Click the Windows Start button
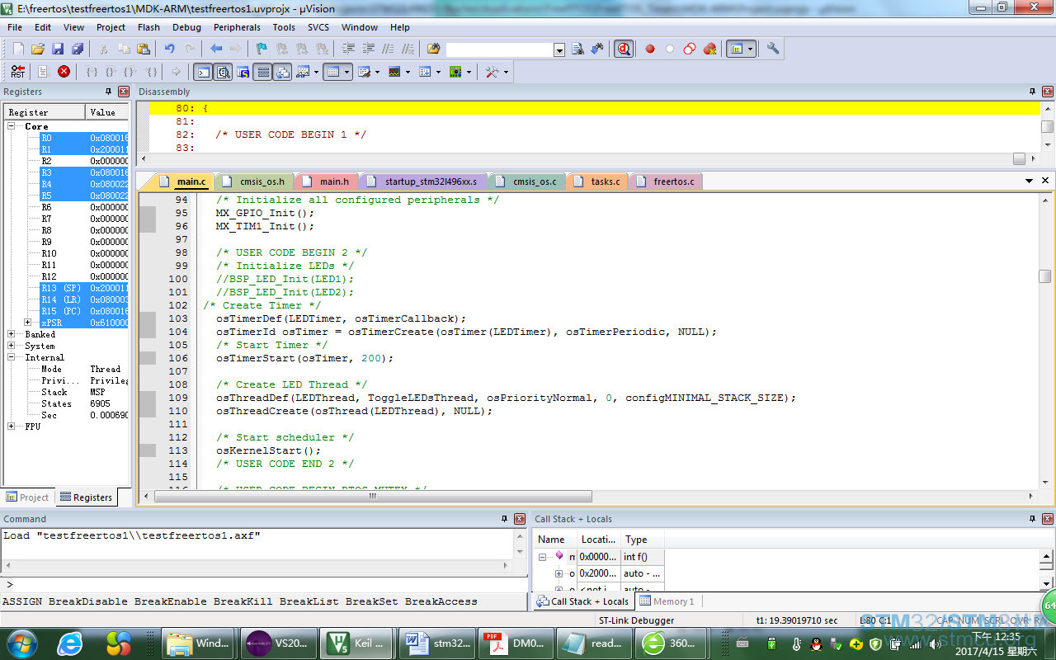The height and width of the screenshot is (660, 1056). click(x=21, y=643)
